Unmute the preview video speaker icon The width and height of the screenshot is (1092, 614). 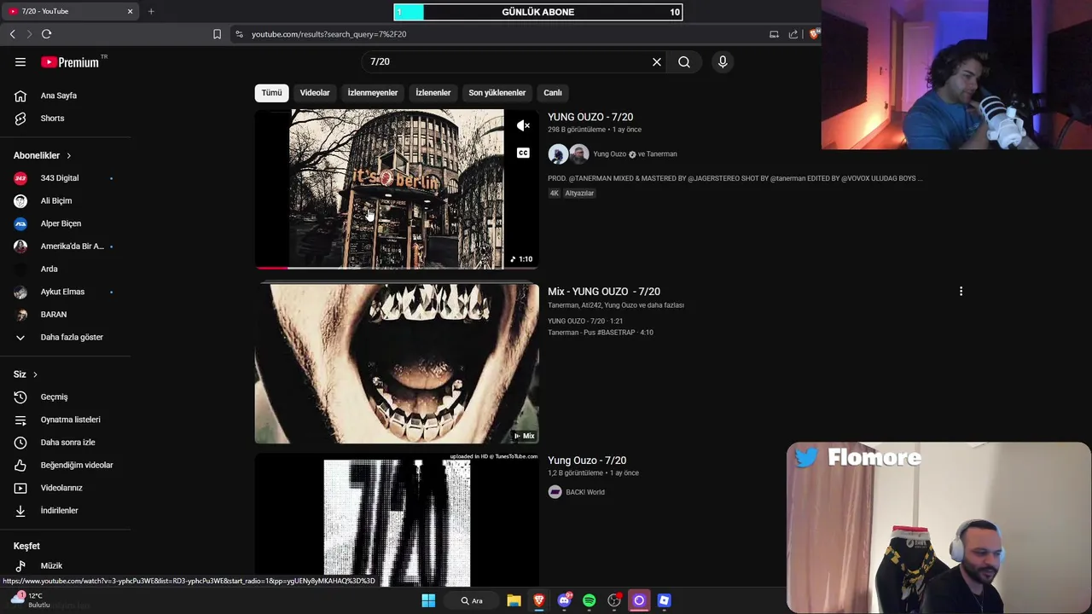[x=523, y=126]
